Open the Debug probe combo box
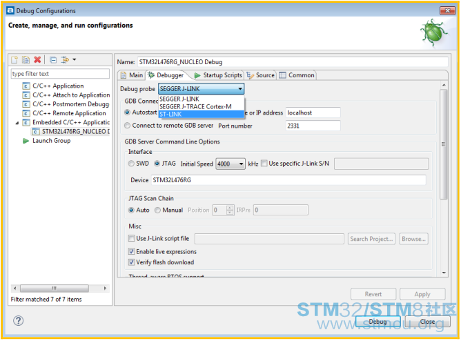The width and height of the screenshot is (461, 341). 201,89
